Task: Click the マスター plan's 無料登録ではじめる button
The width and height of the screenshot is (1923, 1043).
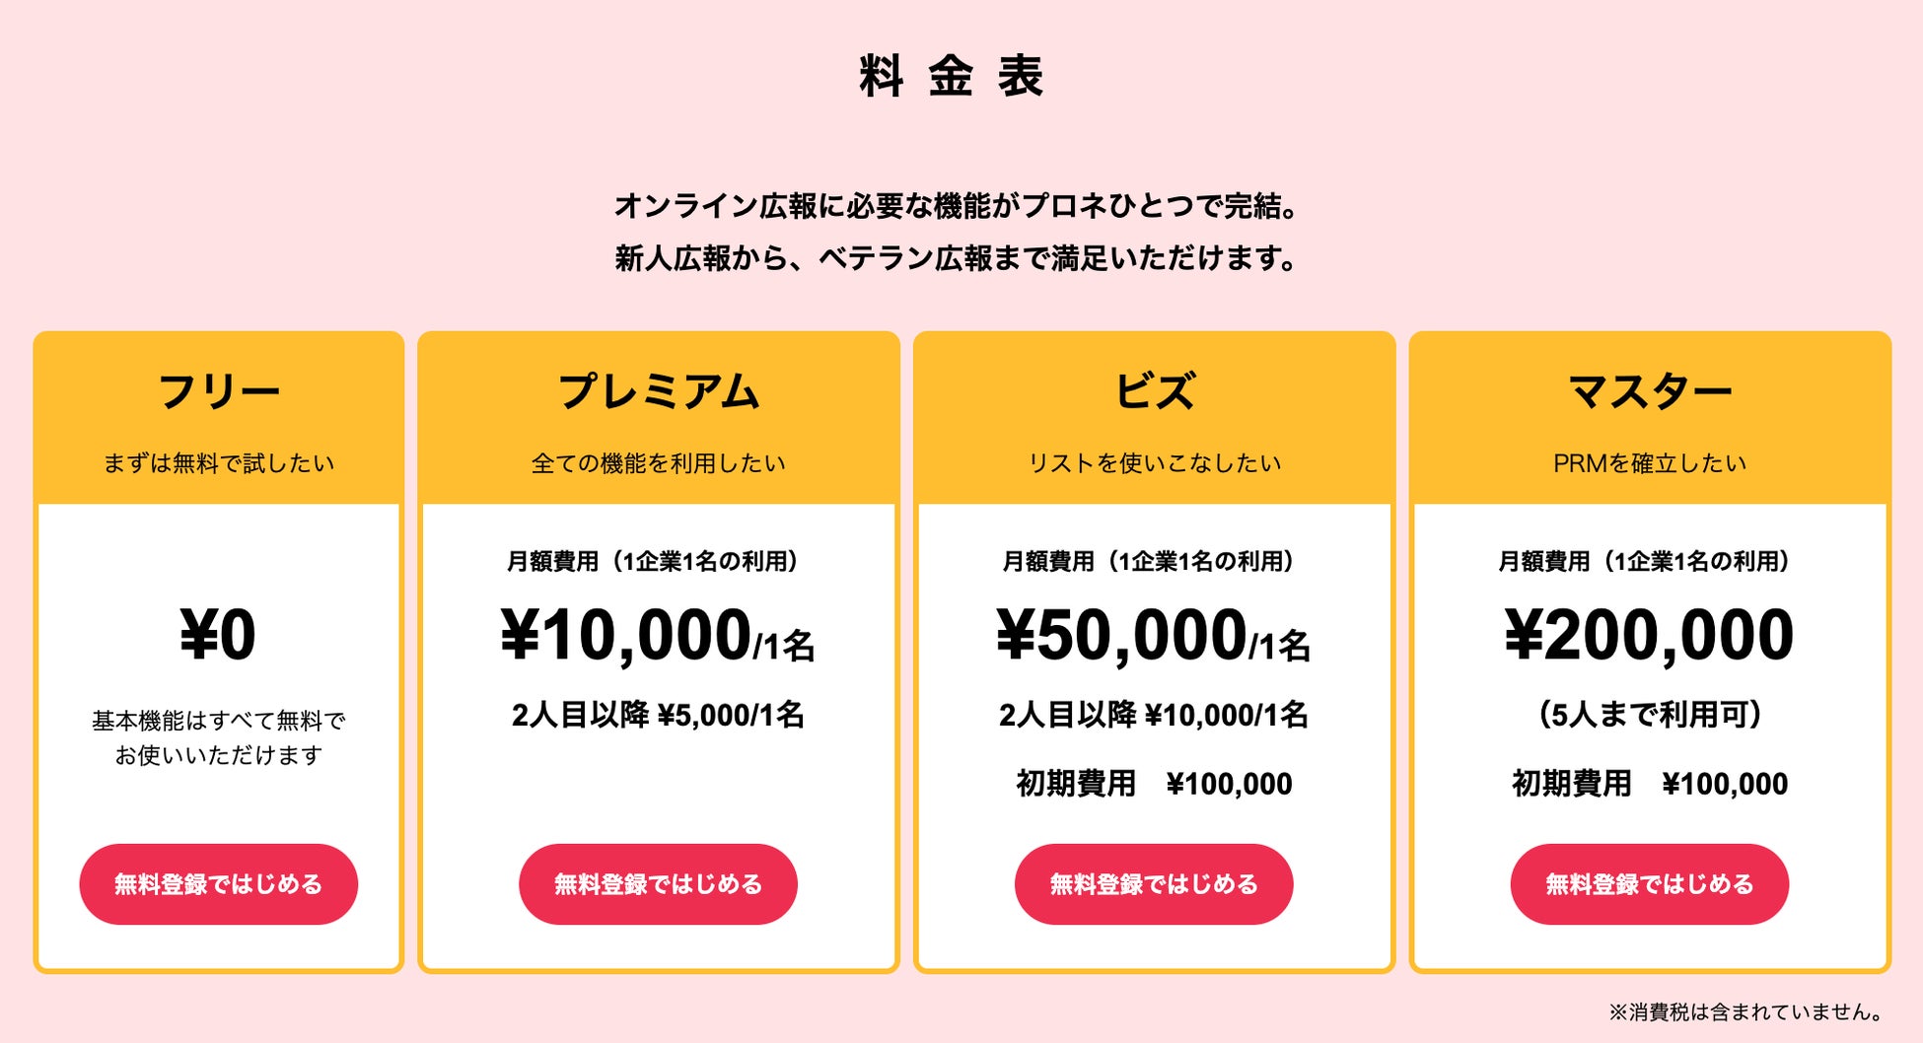Action: point(1649,884)
